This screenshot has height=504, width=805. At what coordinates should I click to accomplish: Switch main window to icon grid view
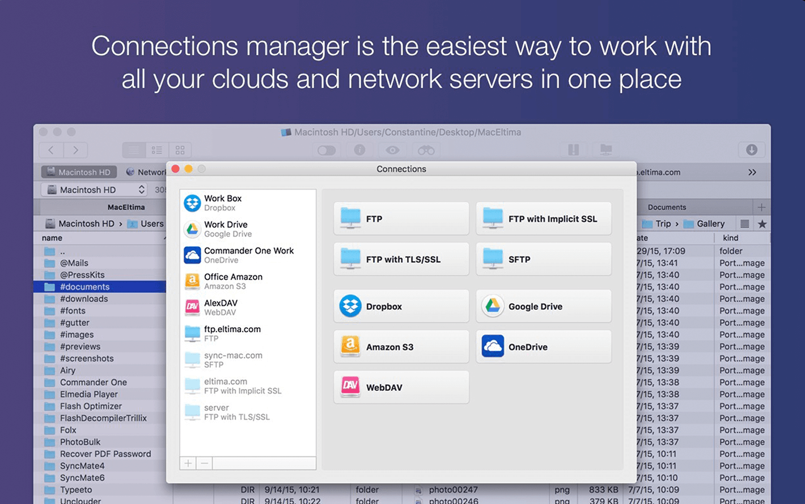tap(180, 150)
